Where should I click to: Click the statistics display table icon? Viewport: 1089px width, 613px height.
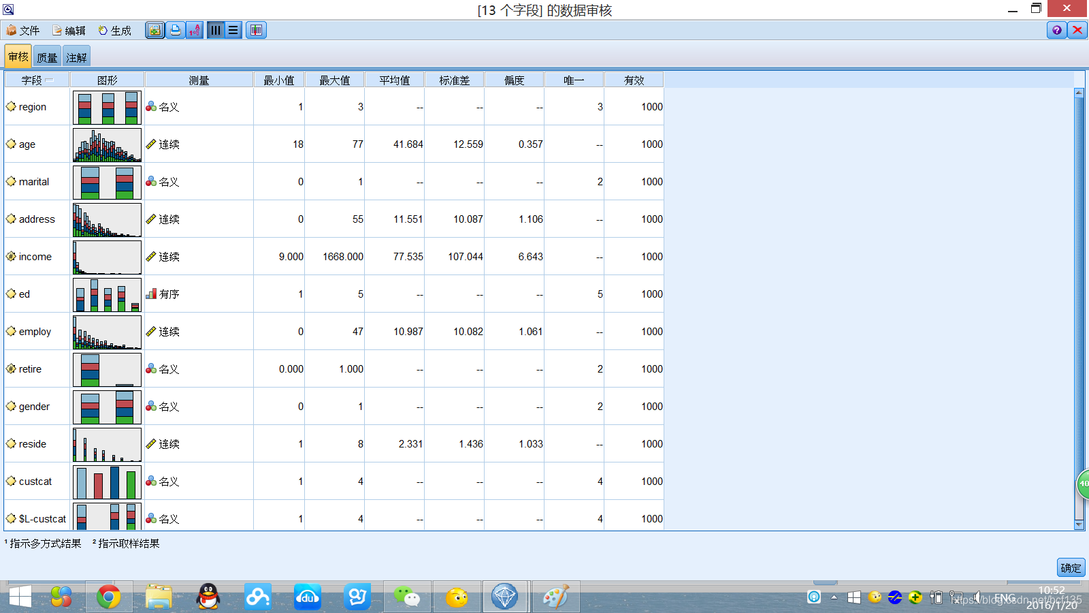(256, 30)
